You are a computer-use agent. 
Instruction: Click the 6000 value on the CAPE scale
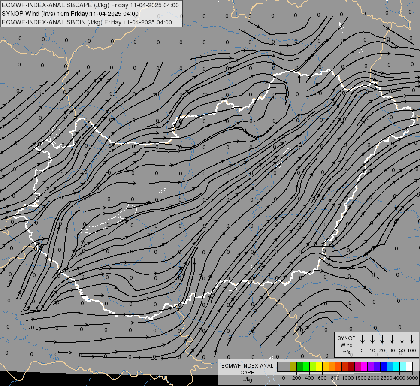[412, 378]
